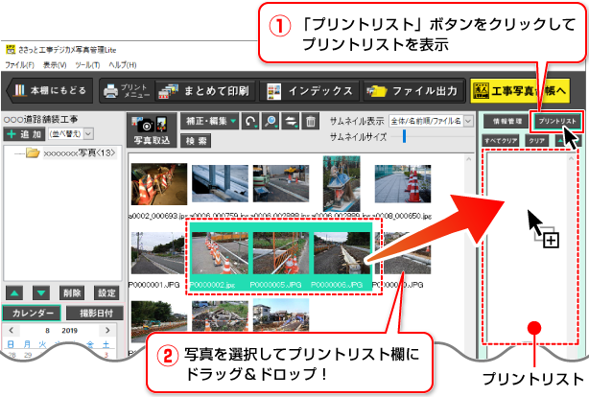Click the trash can delete icon

point(311,122)
